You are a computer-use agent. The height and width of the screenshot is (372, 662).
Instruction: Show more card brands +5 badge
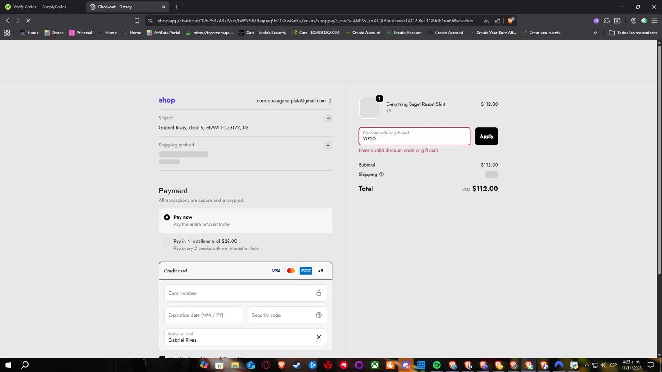320,271
